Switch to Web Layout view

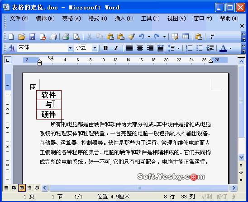[x=14, y=188]
